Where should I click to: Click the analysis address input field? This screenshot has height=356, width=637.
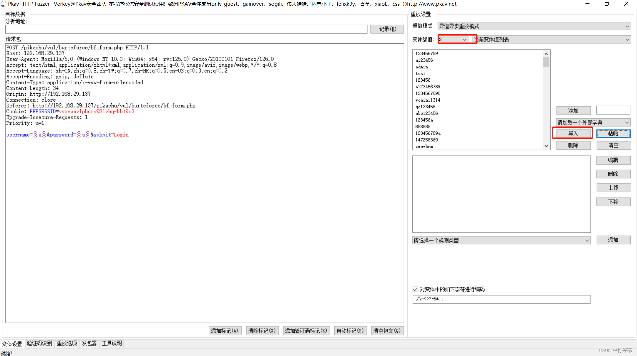186,29
